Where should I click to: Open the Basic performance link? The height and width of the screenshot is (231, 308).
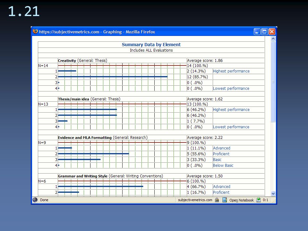217,160
